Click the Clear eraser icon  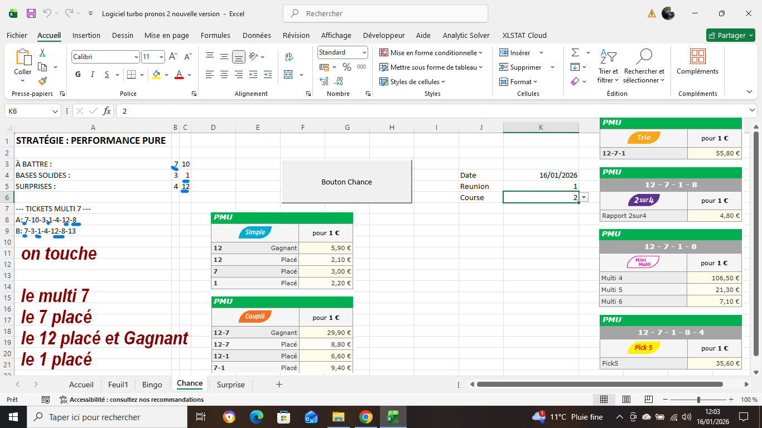[x=575, y=81]
